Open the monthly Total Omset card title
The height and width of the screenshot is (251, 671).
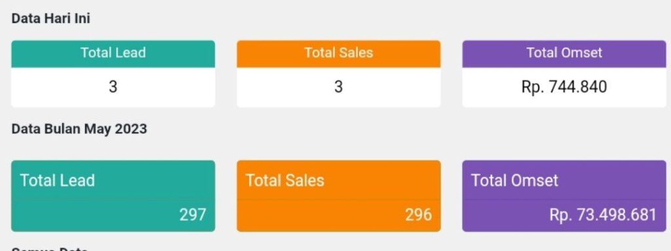[515, 180]
